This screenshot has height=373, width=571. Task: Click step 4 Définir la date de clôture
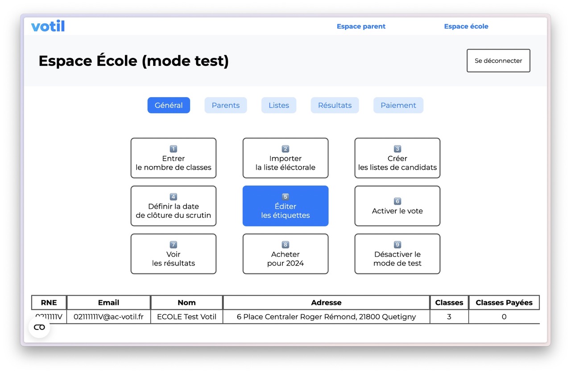pyautogui.click(x=173, y=206)
